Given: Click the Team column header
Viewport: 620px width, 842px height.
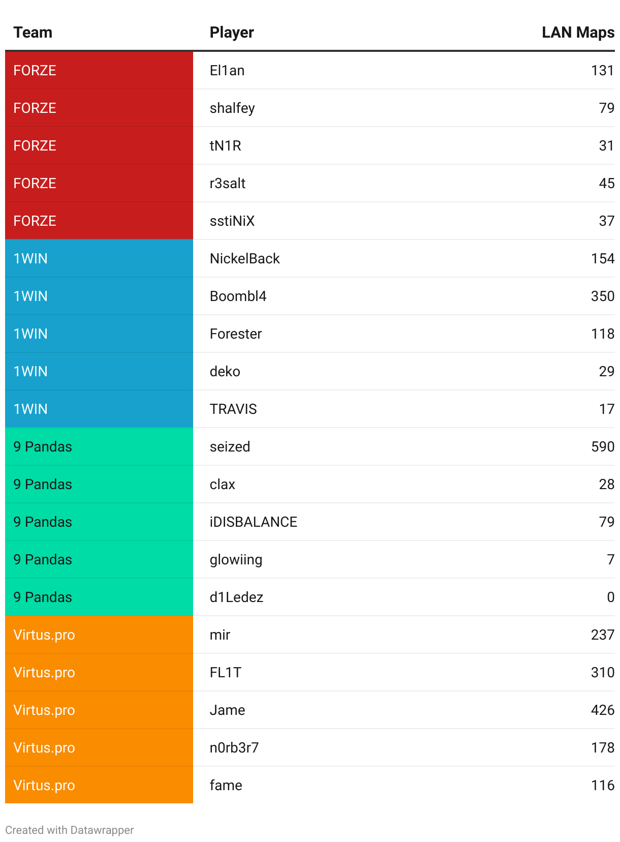Looking at the screenshot, I should coord(33,33).
